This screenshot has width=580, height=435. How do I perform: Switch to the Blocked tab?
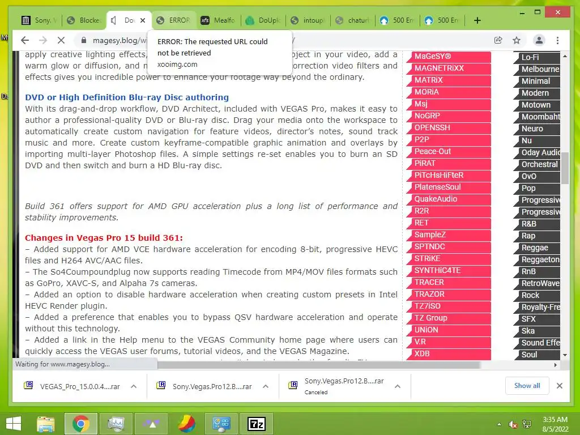84,20
